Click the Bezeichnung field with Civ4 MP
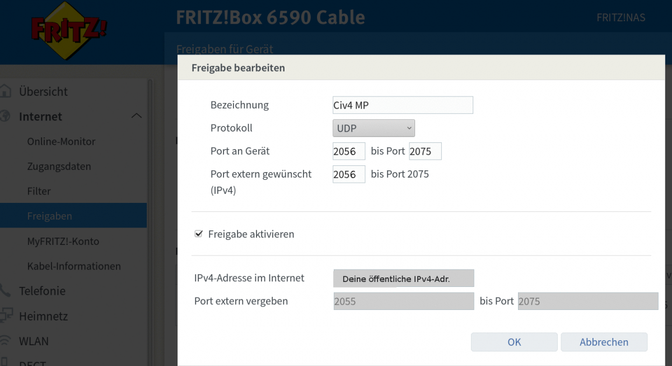The width and height of the screenshot is (672, 366). (403, 105)
